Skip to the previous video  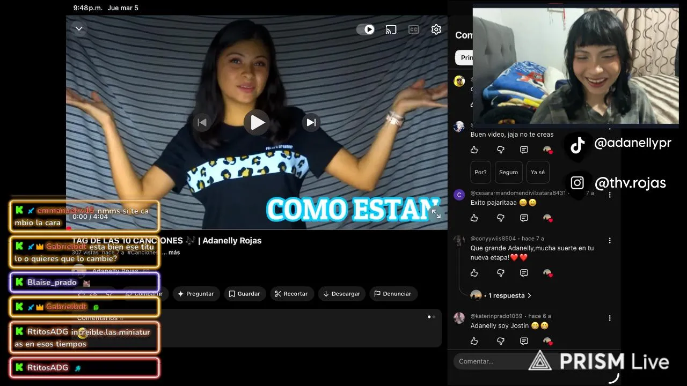point(202,123)
